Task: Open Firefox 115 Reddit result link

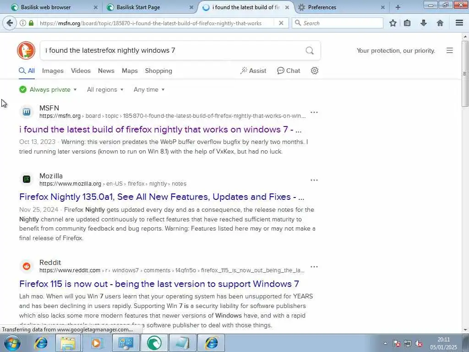Action: (x=159, y=284)
